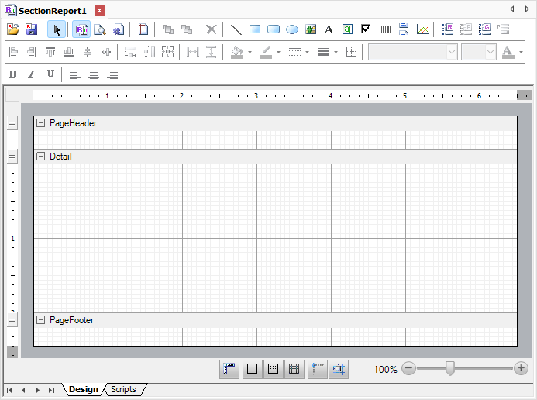Insert a report header and footer section
This screenshot has width=537, height=400.
point(447,29)
